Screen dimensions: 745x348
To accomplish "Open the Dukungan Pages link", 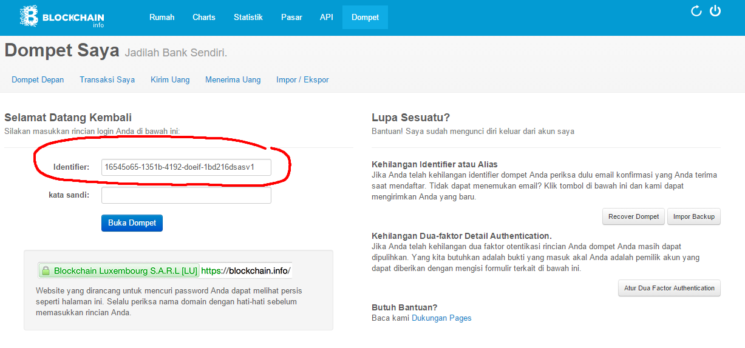I will [441, 318].
